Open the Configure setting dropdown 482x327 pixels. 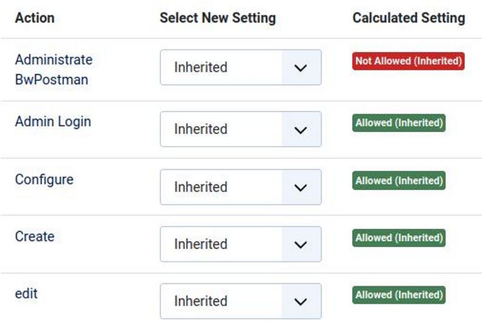click(240, 187)
